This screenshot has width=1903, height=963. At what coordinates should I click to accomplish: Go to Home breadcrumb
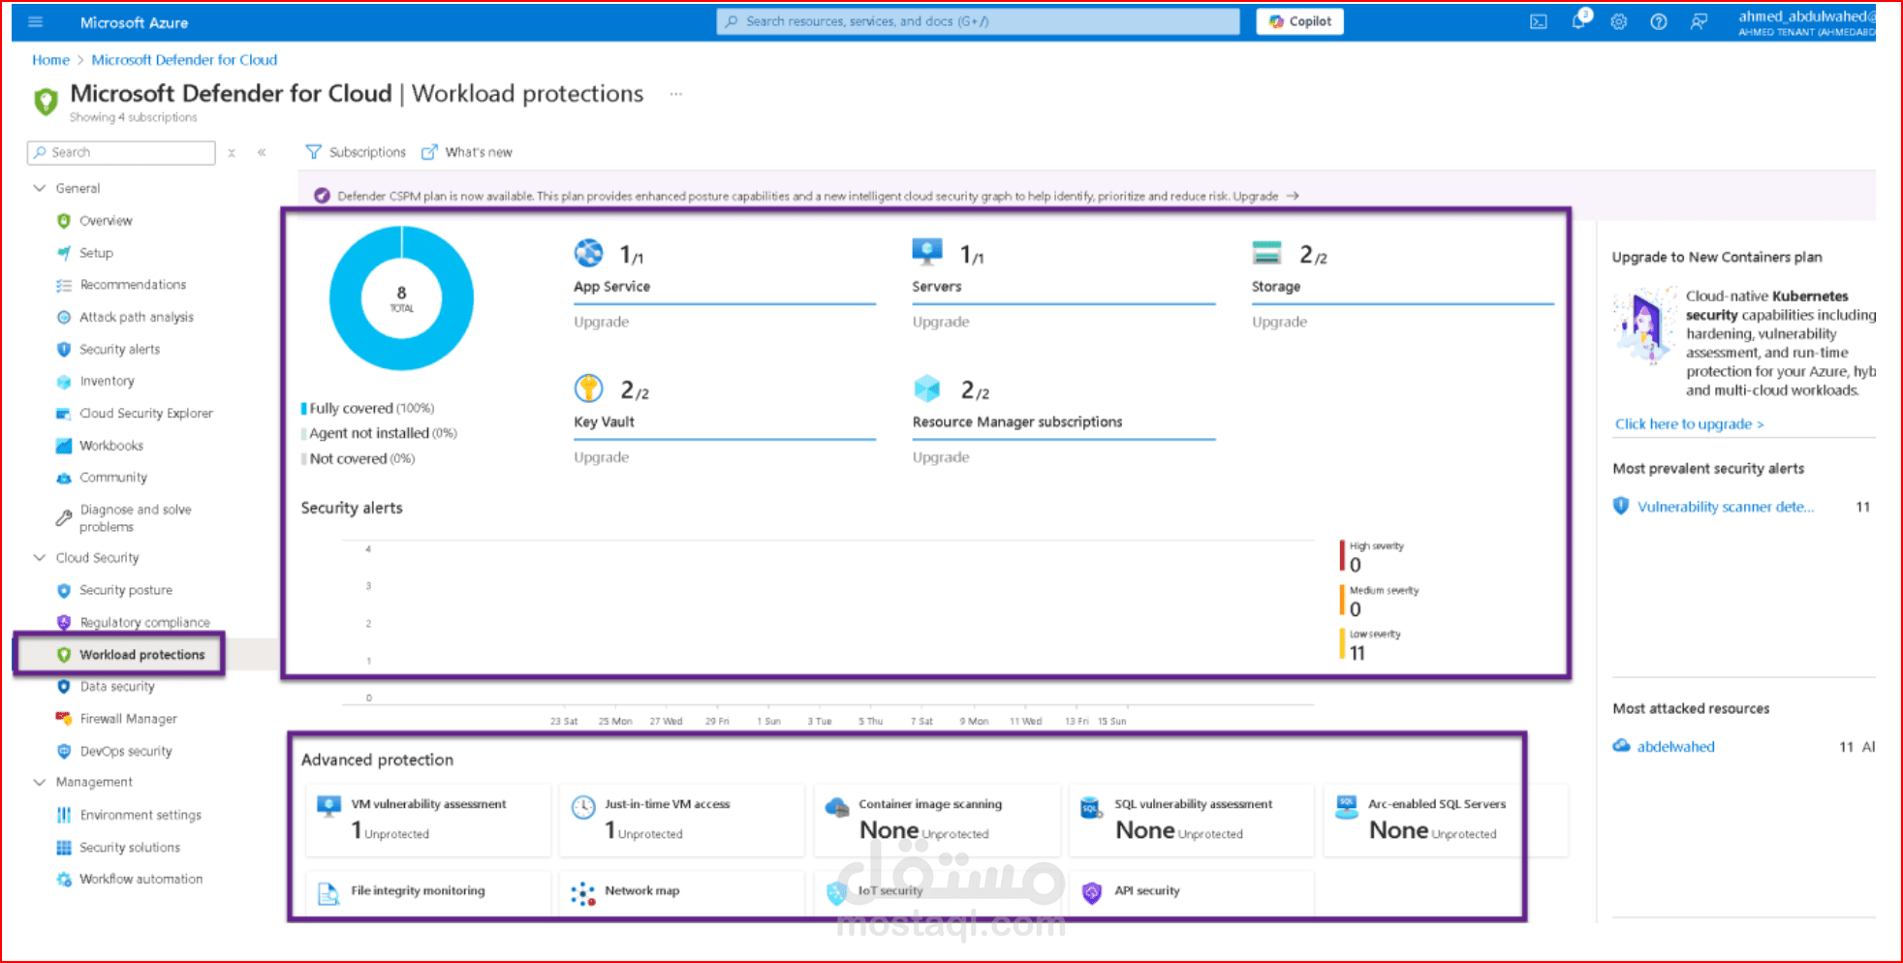click(50, 59)
